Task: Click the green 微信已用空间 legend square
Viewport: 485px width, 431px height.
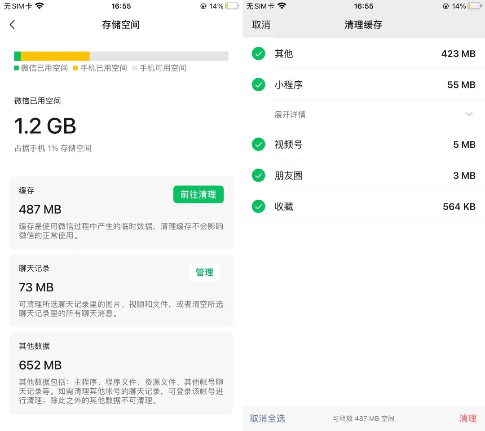Action: click(x=16, y=69)
